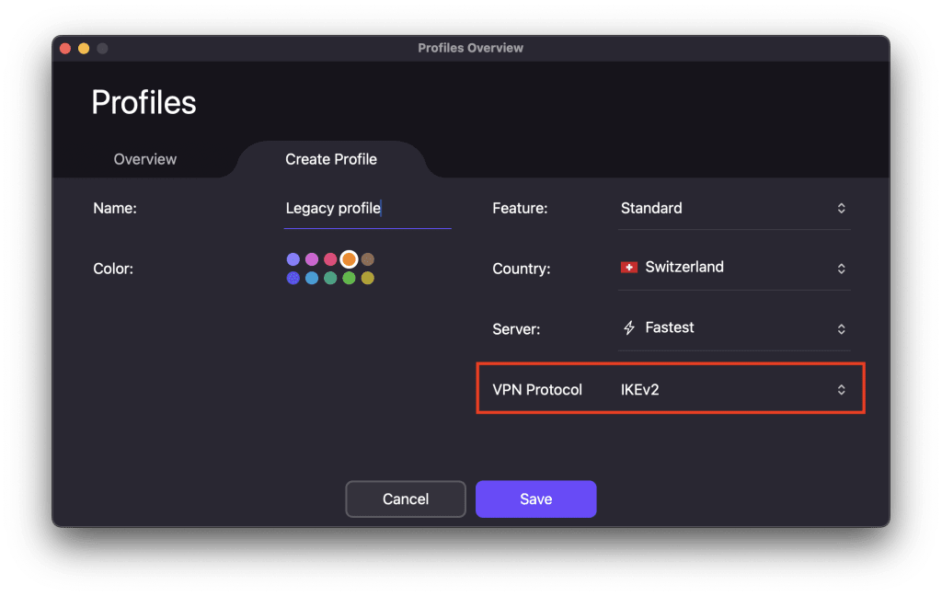Select the green color swatch

point(349,278)
